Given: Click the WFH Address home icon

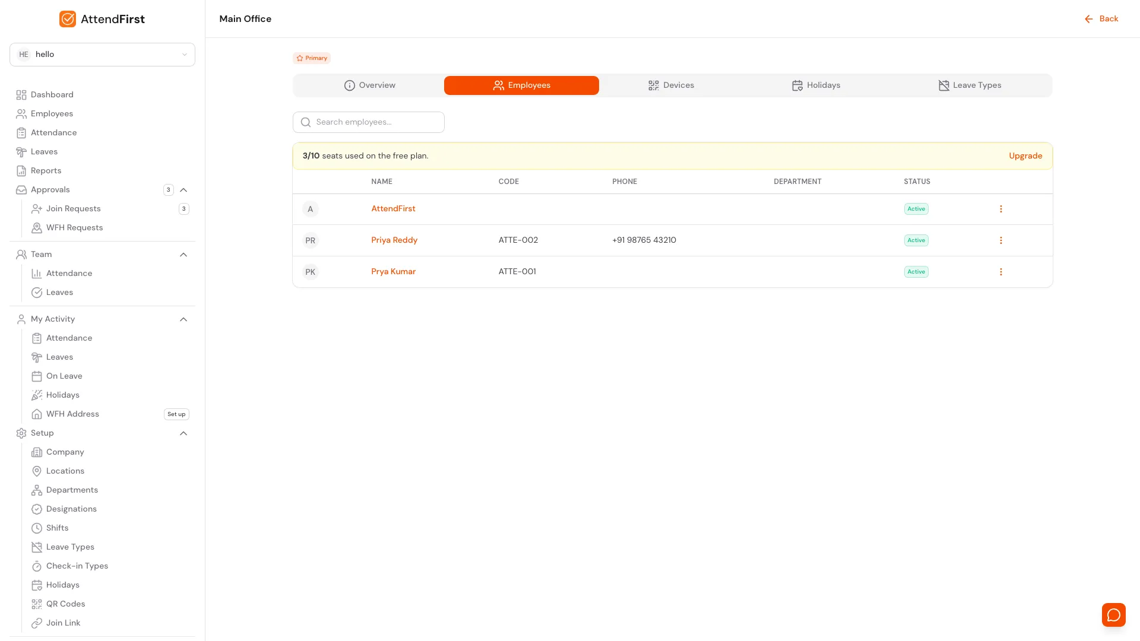Looking at the screenshot, I should [x=37, y=414].
